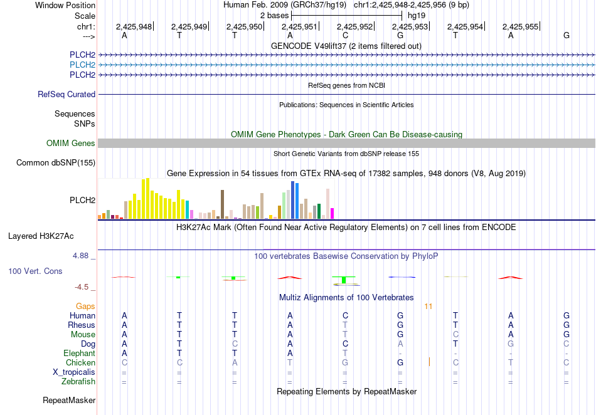Click the Dog alignment row label
596x415 pixels.
(88, 344)
